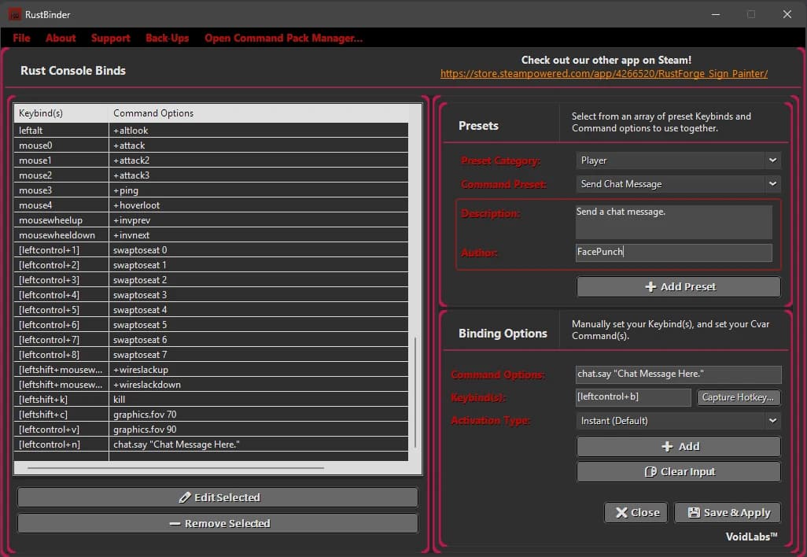Select the mousewheeldown keybind row
Screen dimensions: 807x557
pos(211,234)
